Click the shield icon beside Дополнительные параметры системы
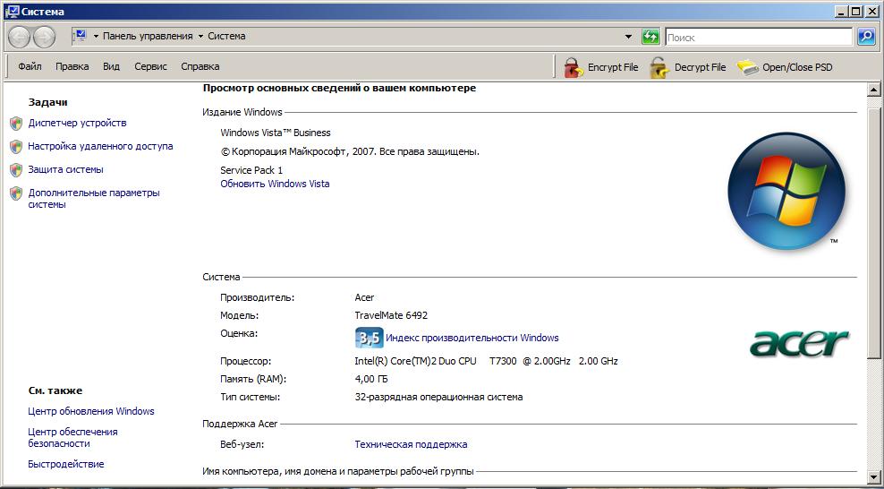The width and height of the screenshot is (884, 489). pyautogui.click(x=16, y=193)
